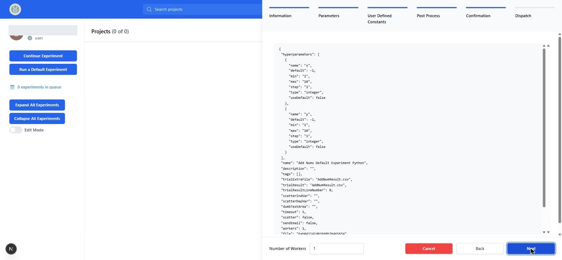This screenshot has height=260, width=562.
Task: Cancel the experiment setup
Action: pos(429,249)
